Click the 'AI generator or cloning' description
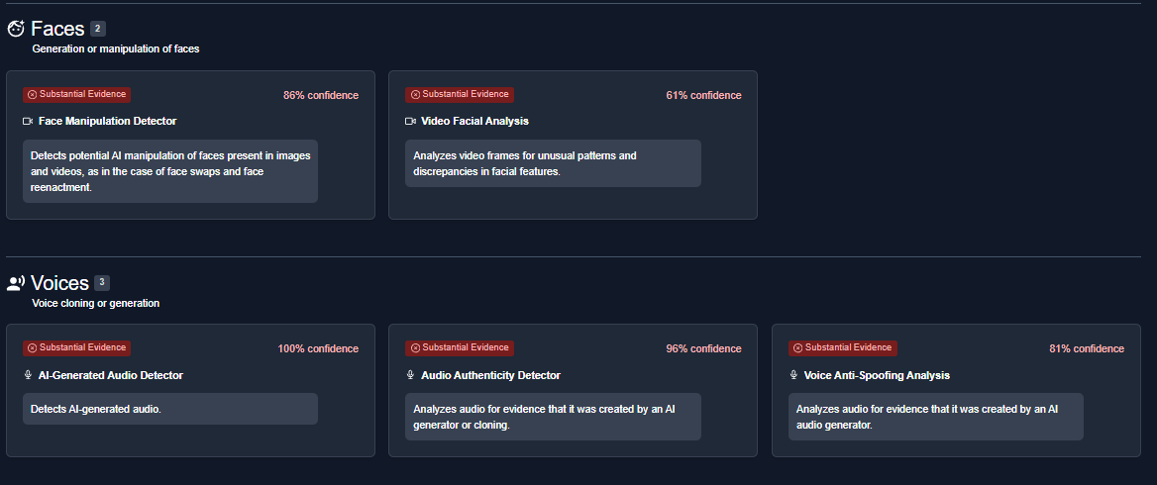 (x=554, y=417)
